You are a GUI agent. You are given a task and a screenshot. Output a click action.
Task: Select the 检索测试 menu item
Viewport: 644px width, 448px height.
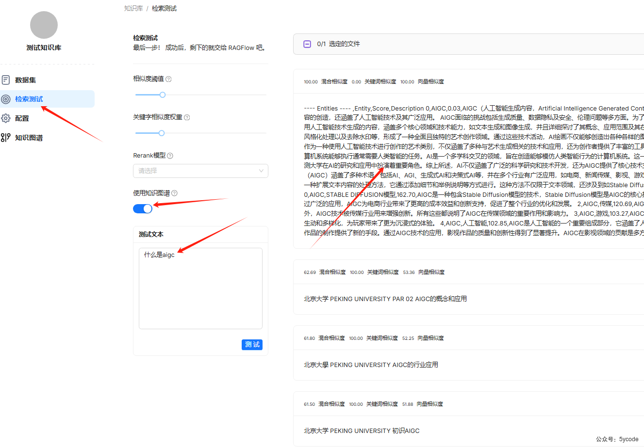click(x=47, y=99)
